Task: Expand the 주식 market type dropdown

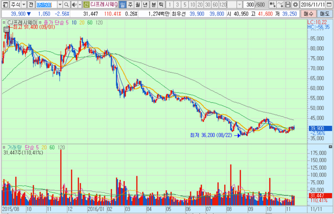Action: [23, 4]
